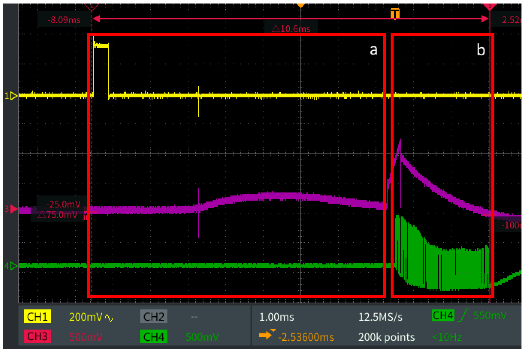The width and height of the screenshot is (525, 353).
Task: Click the -8.09ms cursor time readout
Action: 64,20
